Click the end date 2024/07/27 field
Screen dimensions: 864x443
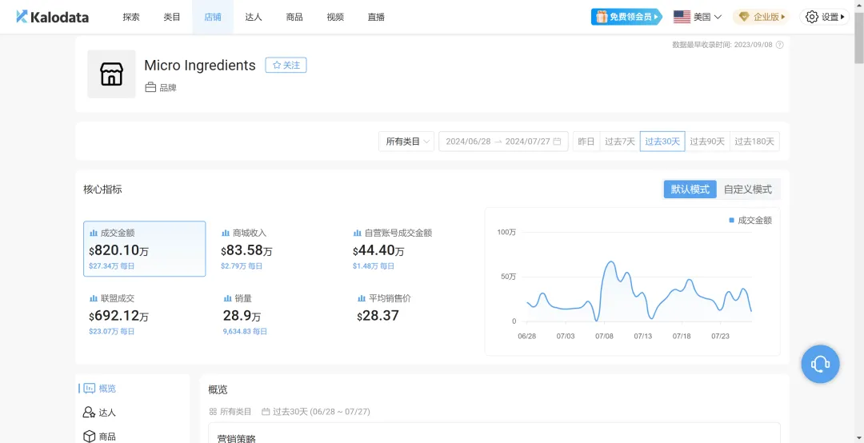click(x=527, y=142)
